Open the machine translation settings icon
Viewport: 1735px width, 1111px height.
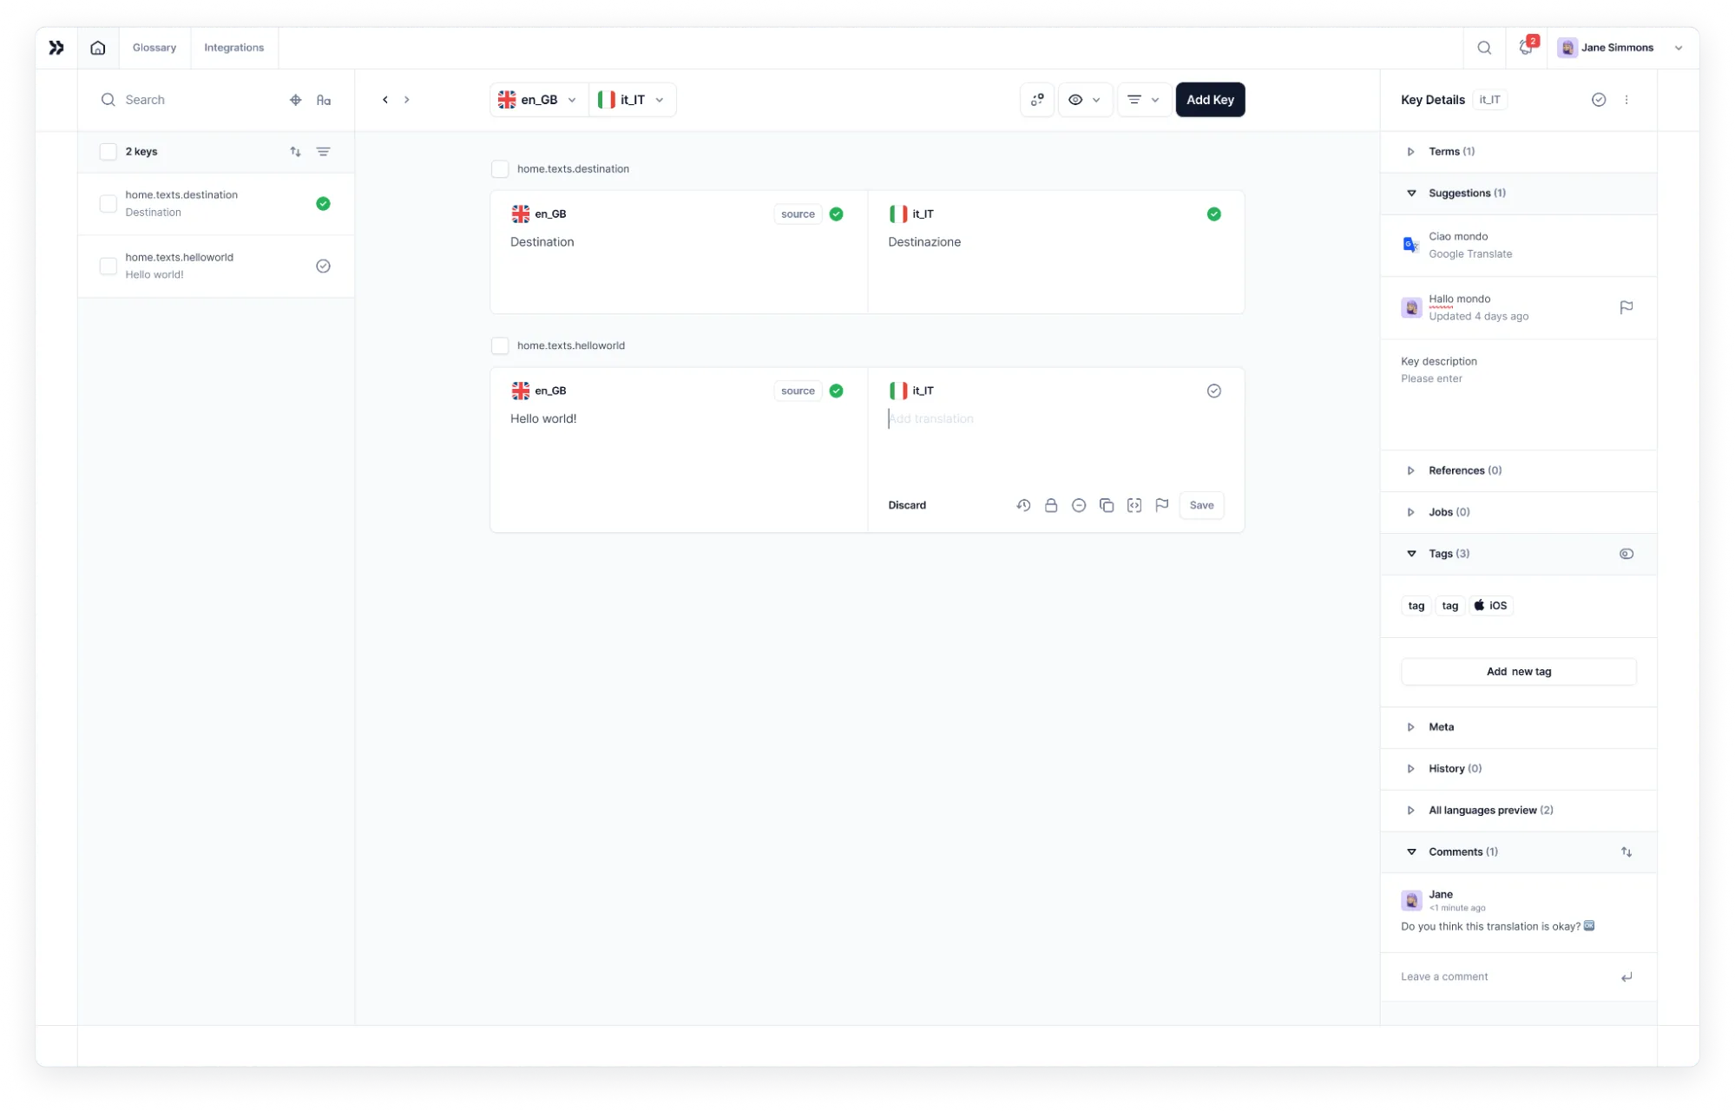pos(1036,99)
